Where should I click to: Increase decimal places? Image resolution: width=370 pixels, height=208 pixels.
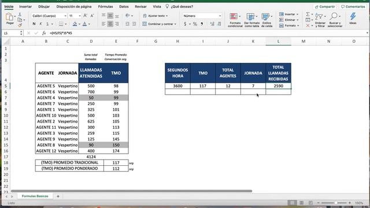(212, 24)
